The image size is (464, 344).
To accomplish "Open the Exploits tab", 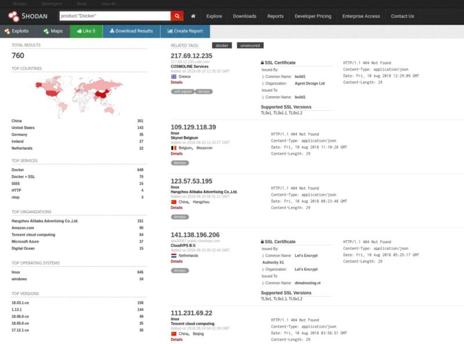I will [x=17, y=31].
